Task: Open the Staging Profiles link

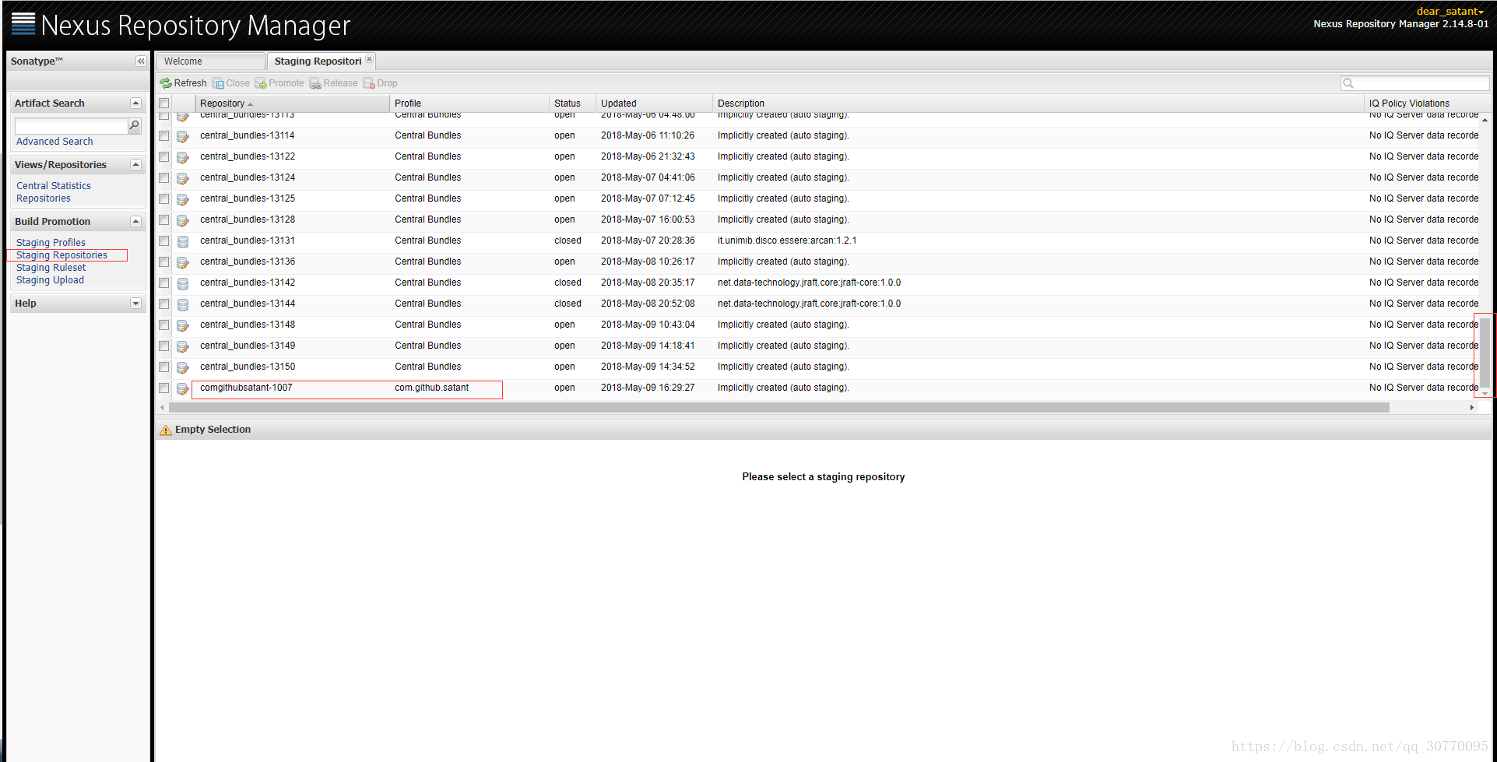Action: pyautogui.click(x=51, y=243)
